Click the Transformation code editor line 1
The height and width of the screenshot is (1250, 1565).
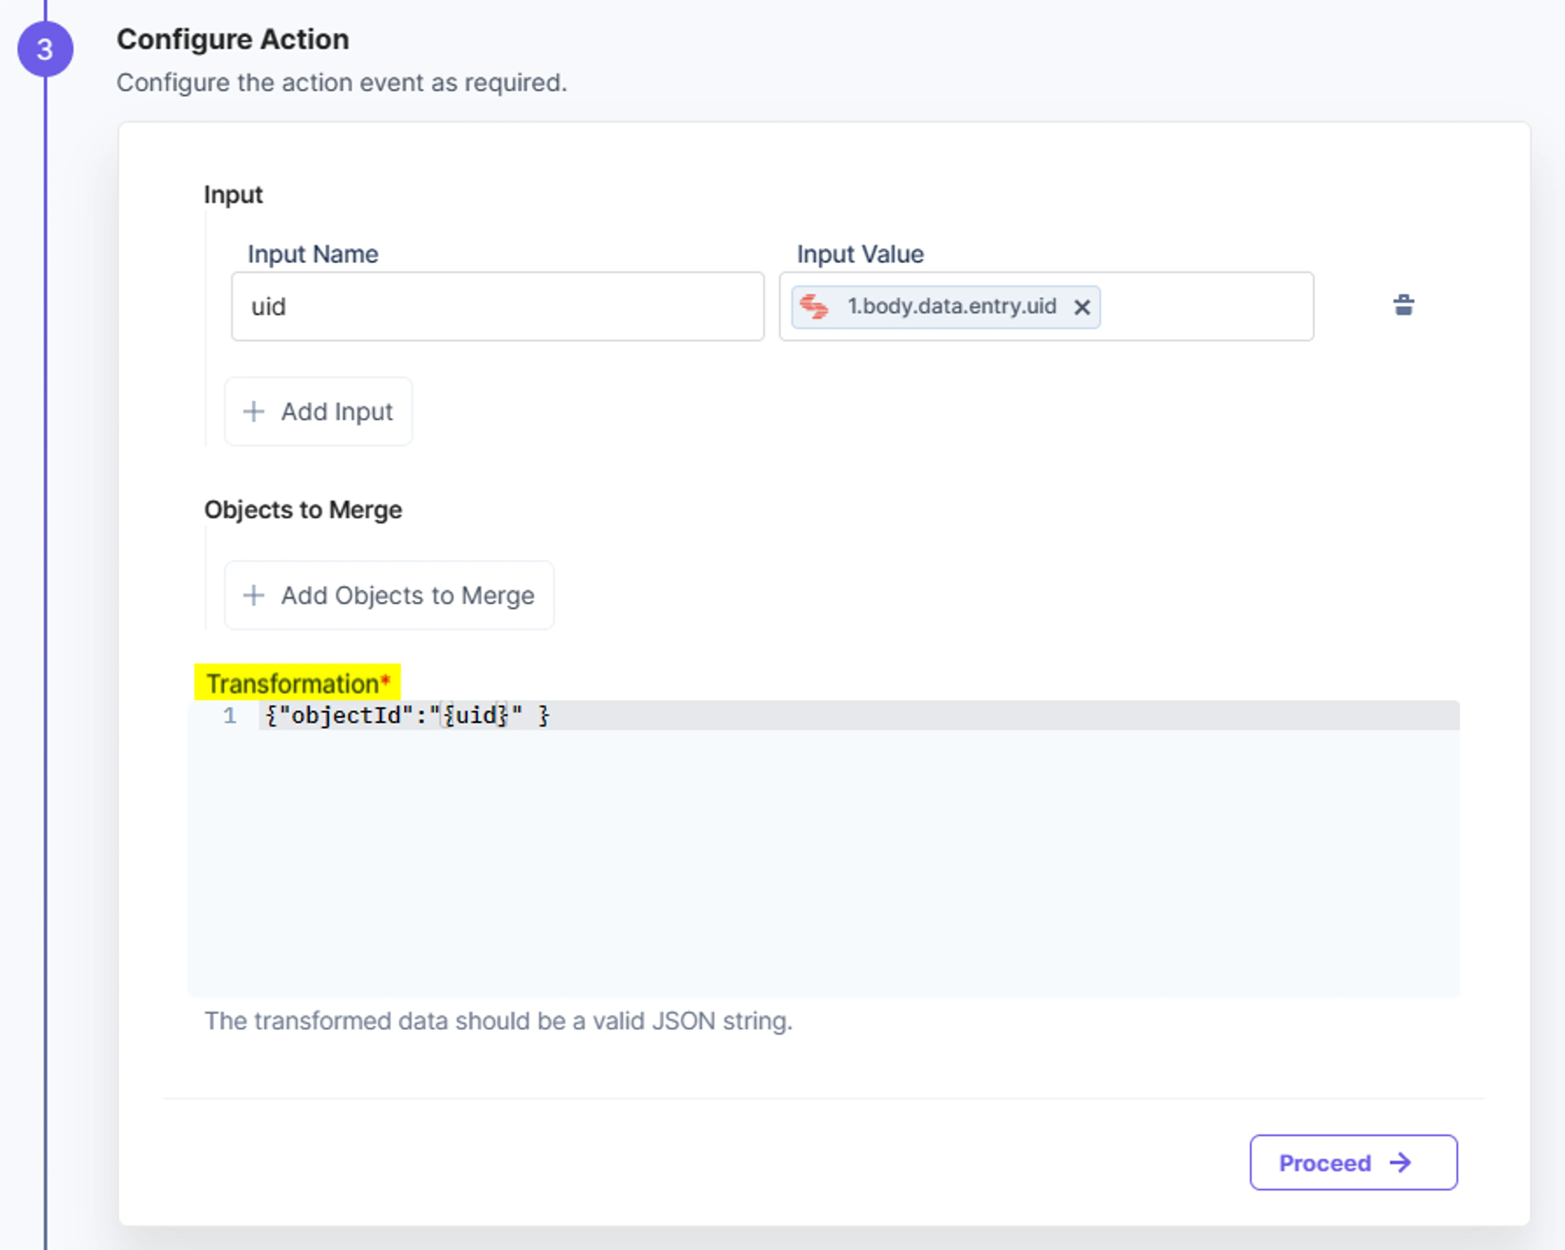[859, 716]
